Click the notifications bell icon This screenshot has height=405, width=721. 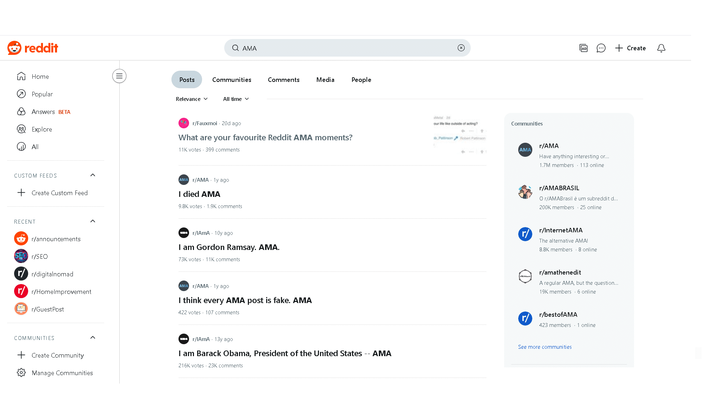[x=661, y=48]
